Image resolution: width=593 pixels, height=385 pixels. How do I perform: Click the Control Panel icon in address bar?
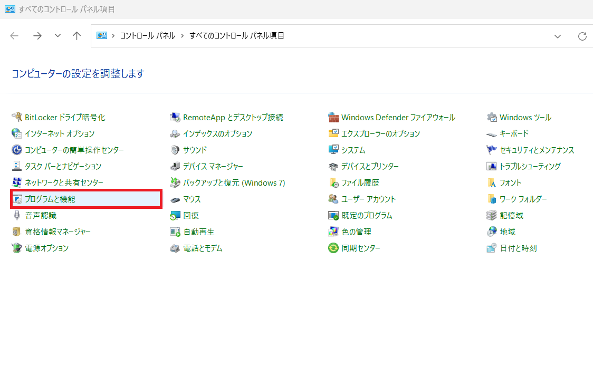tap(102, 35)
